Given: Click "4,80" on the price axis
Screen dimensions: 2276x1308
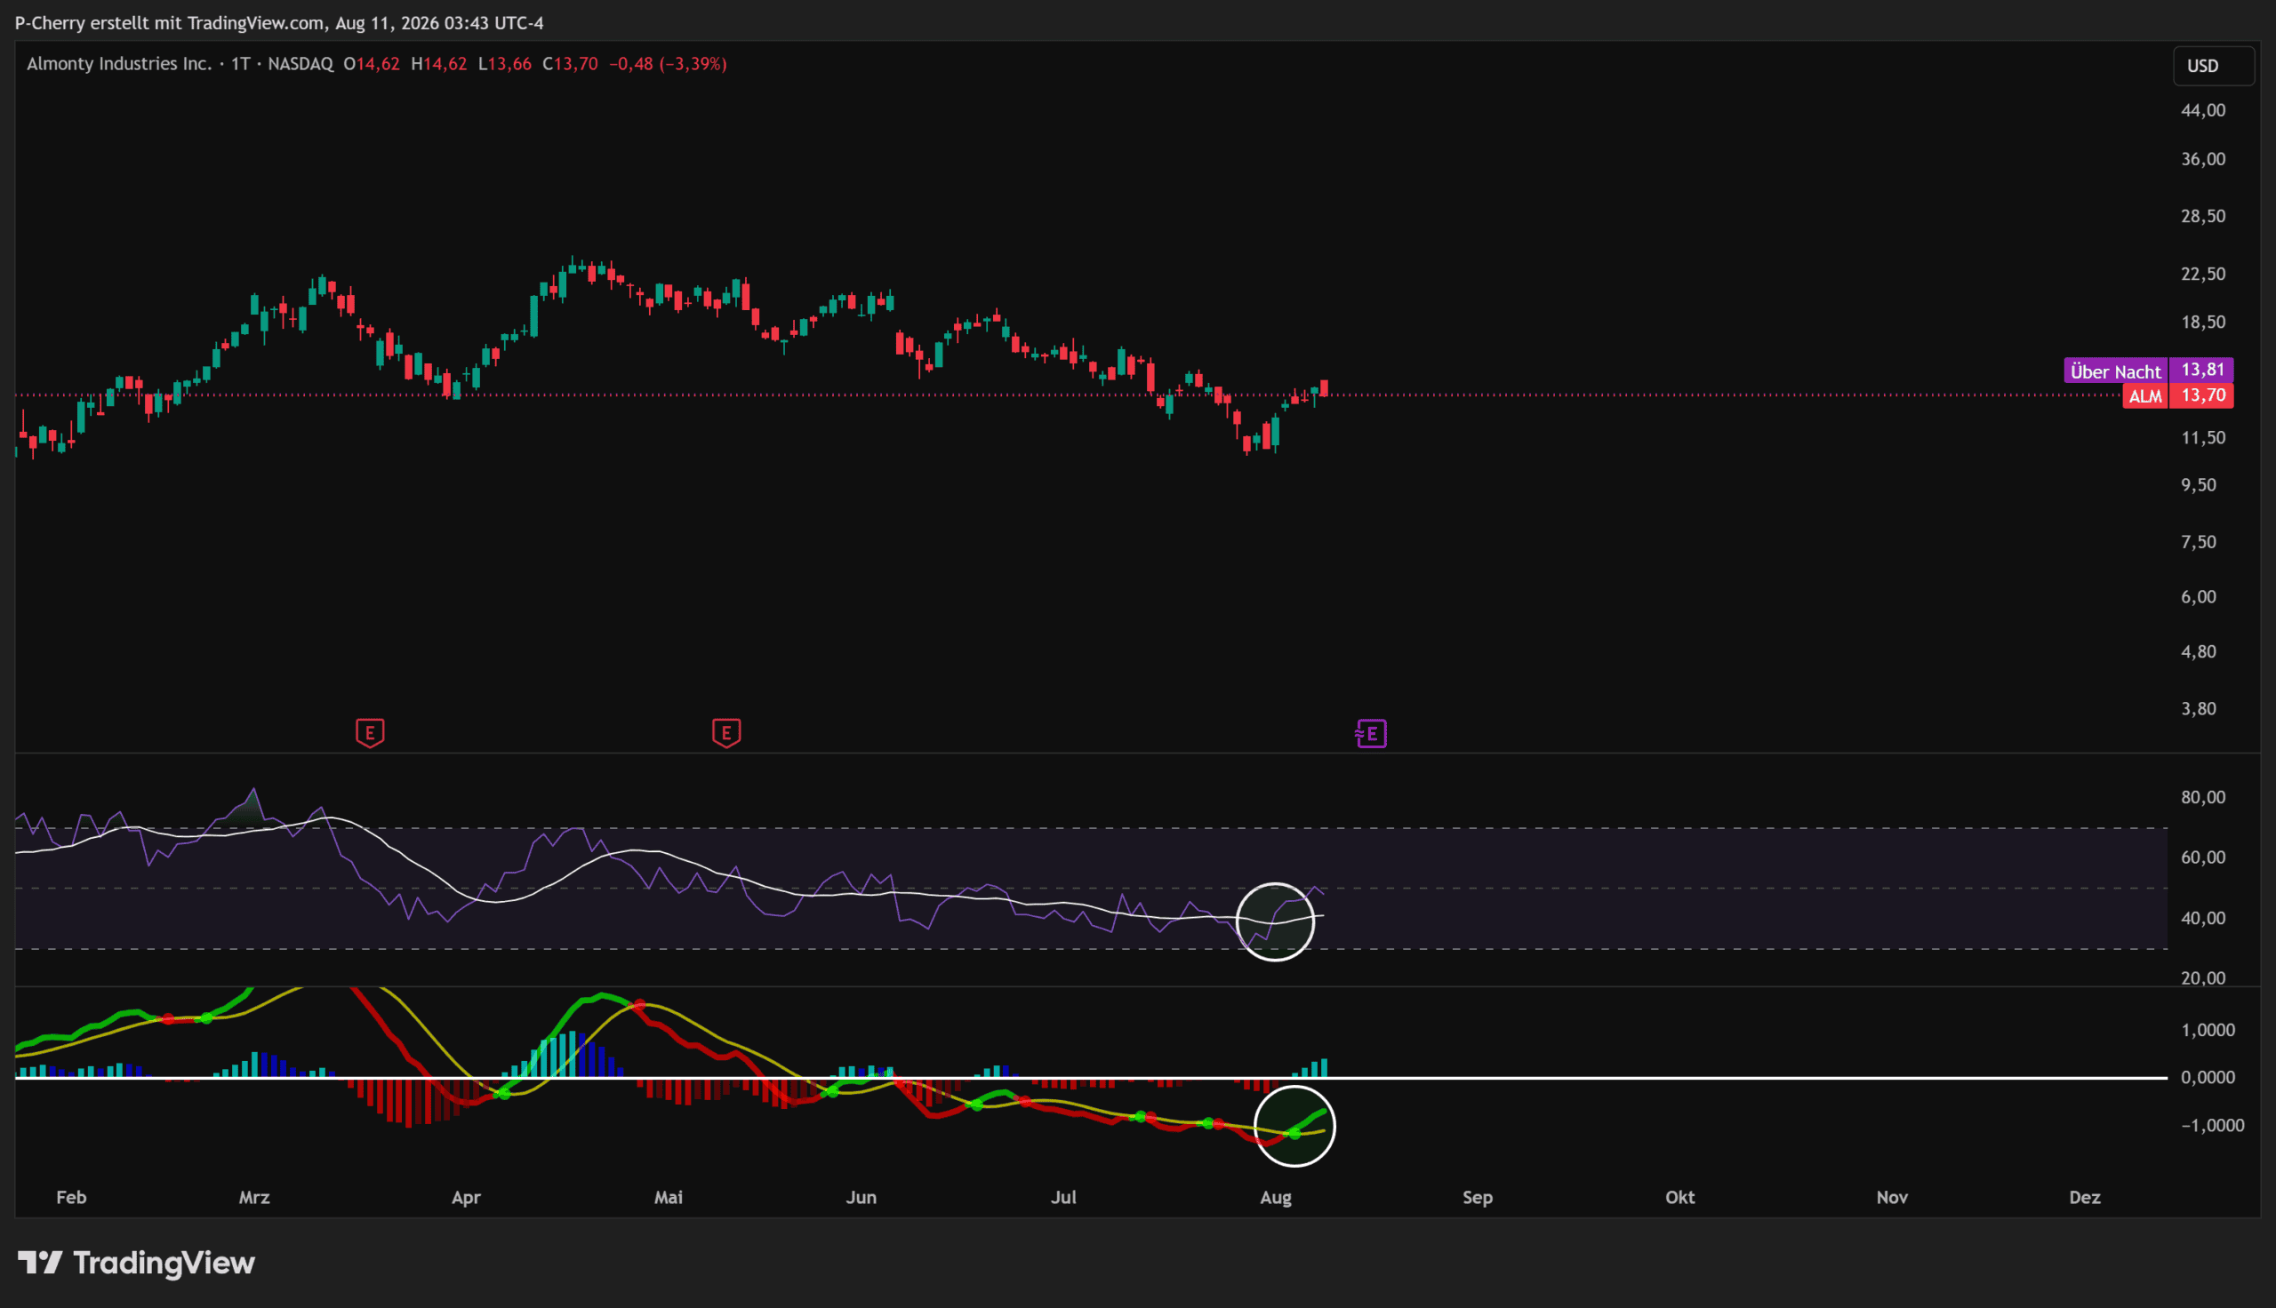Looking at the screenshot, I should (2199, 652).
